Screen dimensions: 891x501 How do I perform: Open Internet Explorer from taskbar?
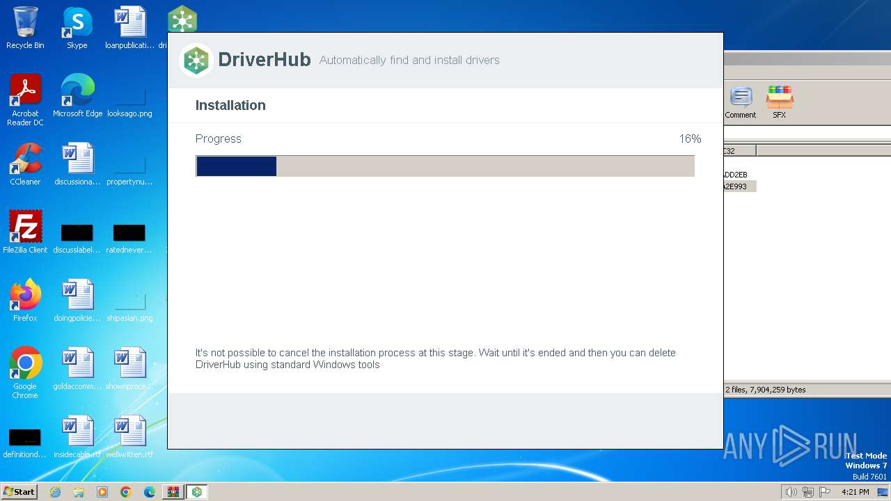point(56,492)
